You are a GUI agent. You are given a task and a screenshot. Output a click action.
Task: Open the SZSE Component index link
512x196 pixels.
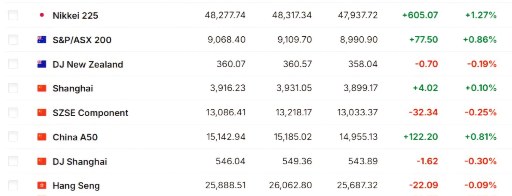tap(90, 113)
